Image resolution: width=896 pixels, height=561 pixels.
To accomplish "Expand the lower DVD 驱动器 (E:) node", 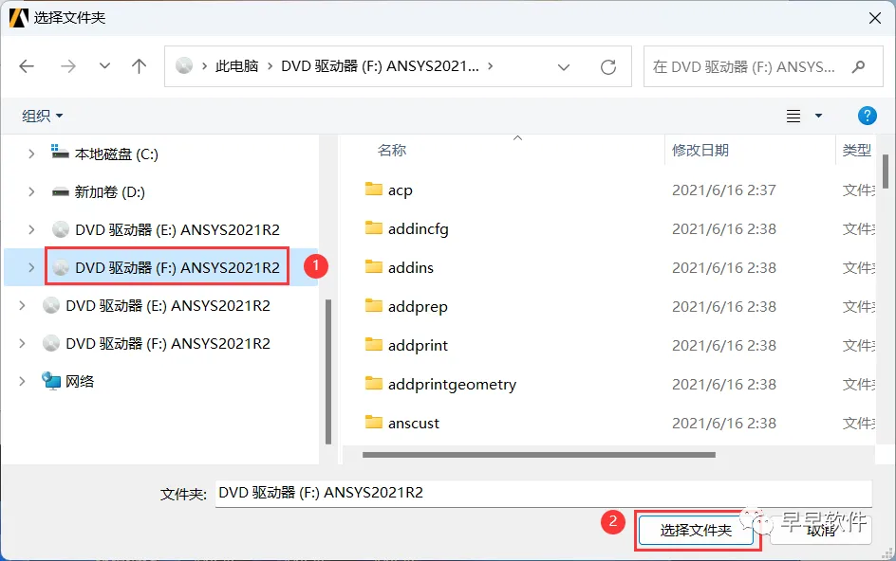I will coord(22,306).
